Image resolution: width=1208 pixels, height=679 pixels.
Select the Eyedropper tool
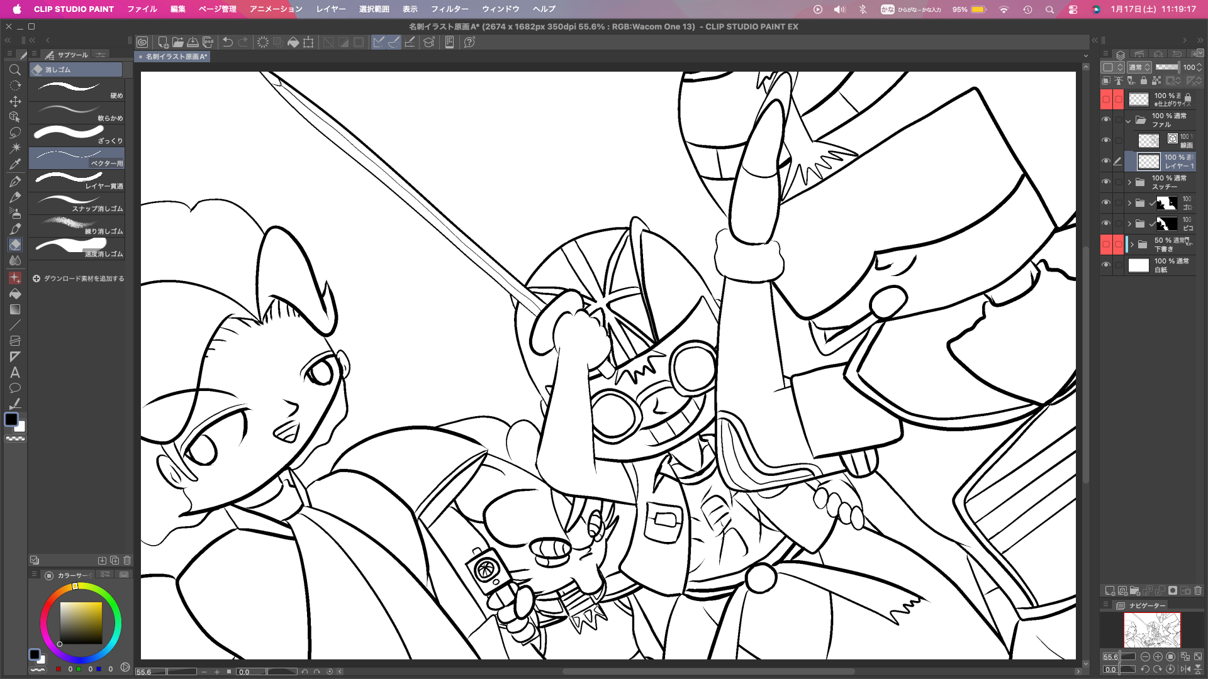tap(15, 164)
